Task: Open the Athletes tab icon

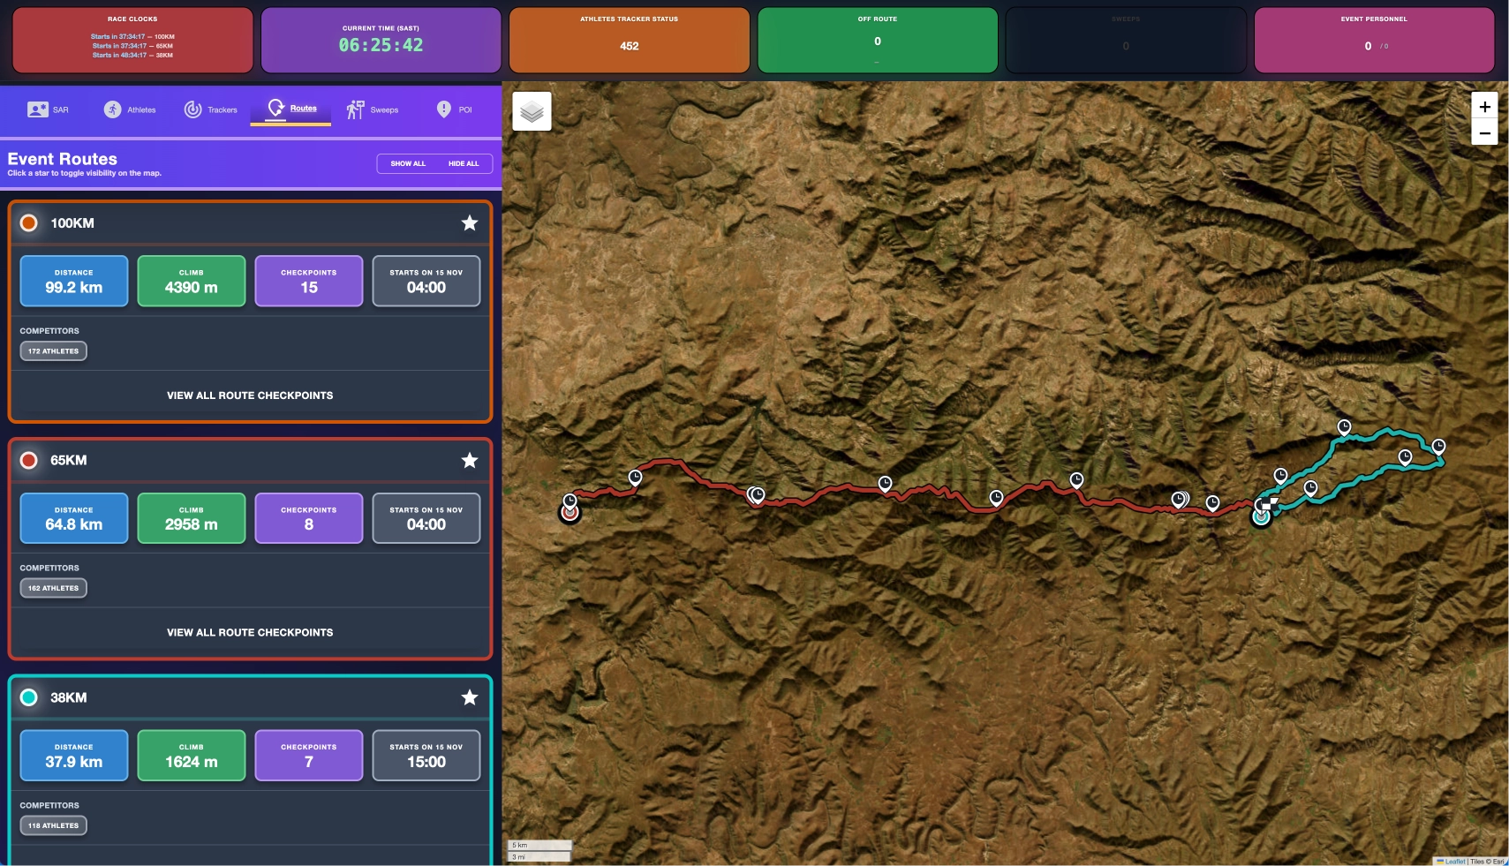Action: tap(112, 109)
